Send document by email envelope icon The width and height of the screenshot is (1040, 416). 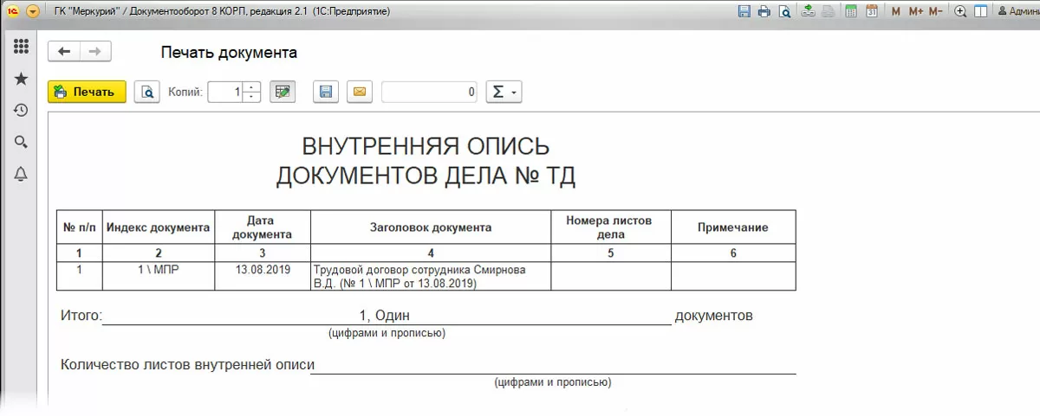point(361,92)
